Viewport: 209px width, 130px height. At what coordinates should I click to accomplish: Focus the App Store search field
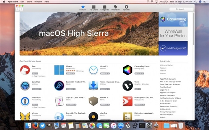coord(181,9)
